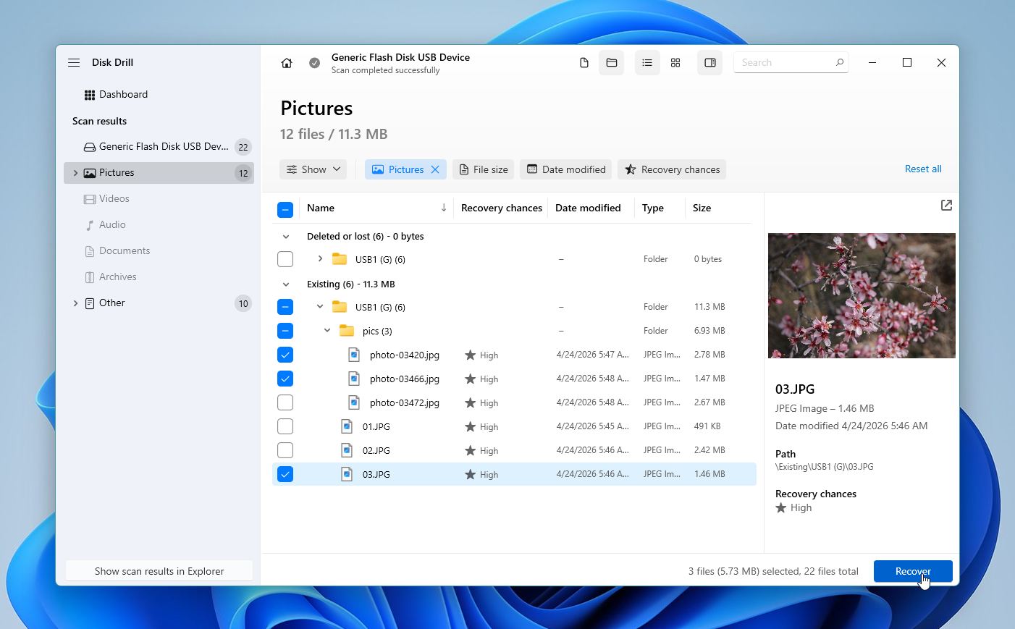Click the Dashboard grid icon
This screenshot has width=1015, height=629.
90,95
